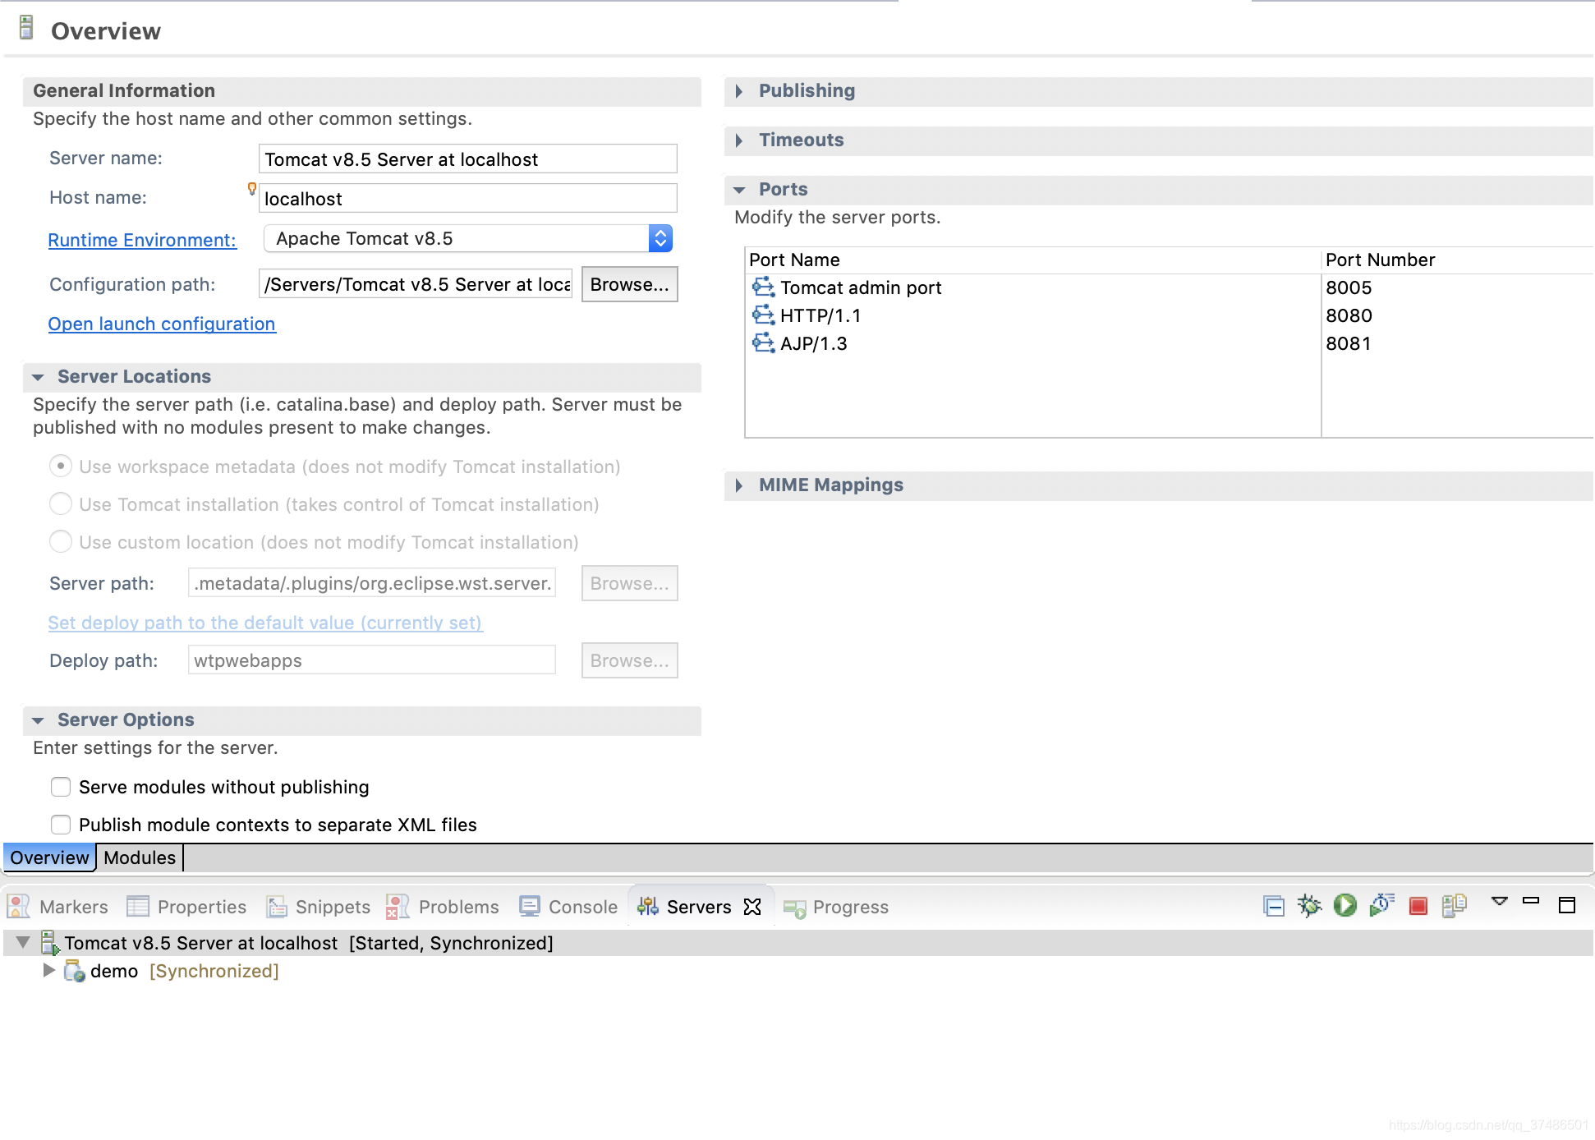Click the AJP/1.3 port icon

coord(764,343)
